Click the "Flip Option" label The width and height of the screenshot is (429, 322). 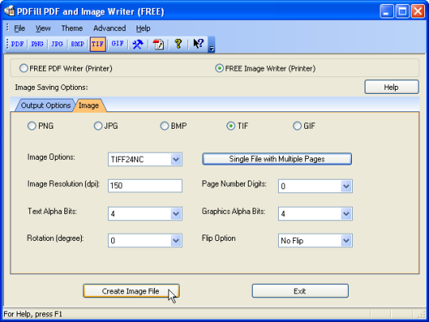pyautogui.click(x=218, y=239)
